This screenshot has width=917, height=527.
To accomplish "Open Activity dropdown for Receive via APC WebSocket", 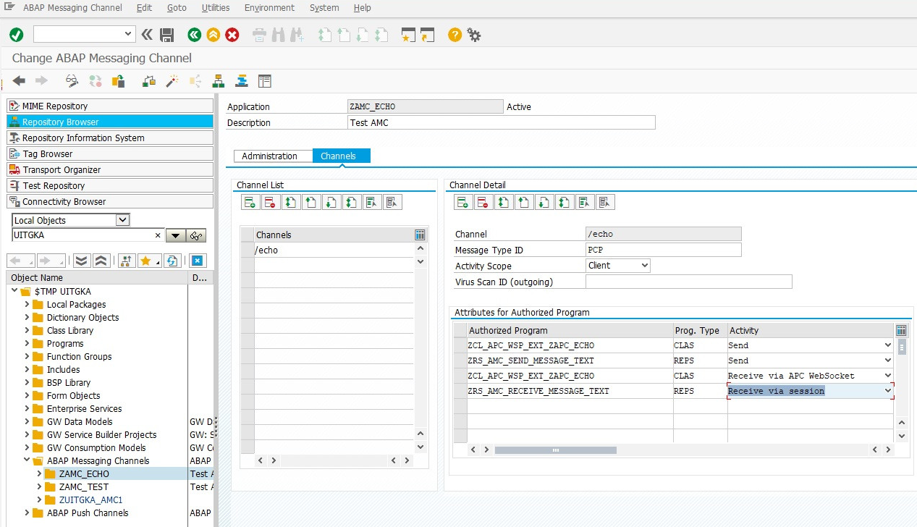I will click(888, 376).
